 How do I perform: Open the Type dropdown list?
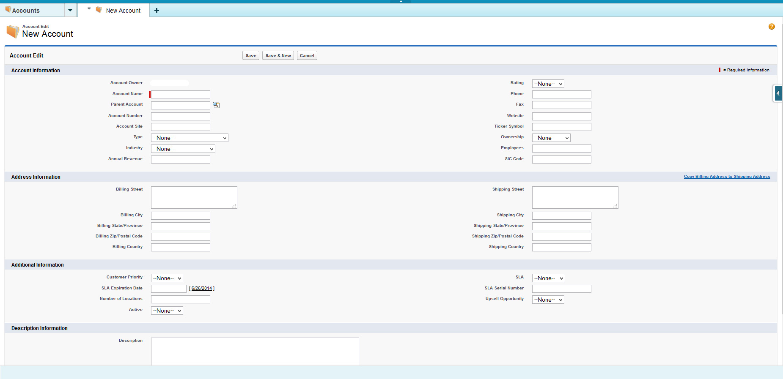190,138
